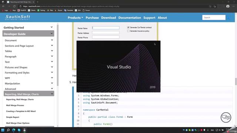Open Skype from the taskbar
The image size is (237, 133).
19,130
